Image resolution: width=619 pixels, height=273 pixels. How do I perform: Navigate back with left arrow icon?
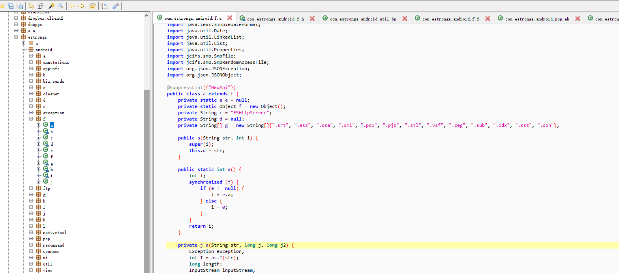[72, 6]
